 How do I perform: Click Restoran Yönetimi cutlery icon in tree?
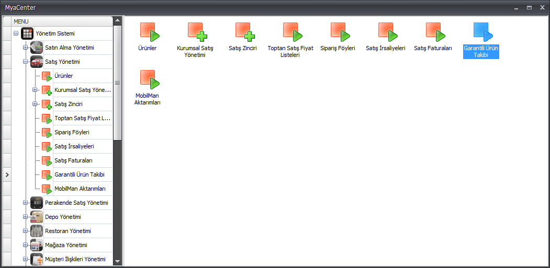click(37, 231)
